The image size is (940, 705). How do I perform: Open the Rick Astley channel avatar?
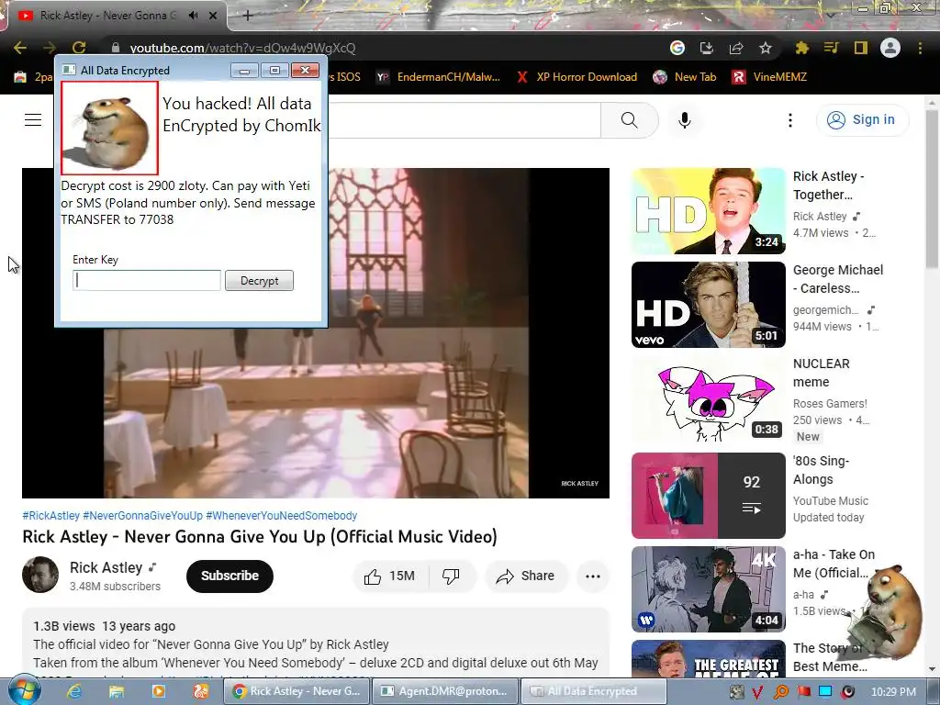40,575
